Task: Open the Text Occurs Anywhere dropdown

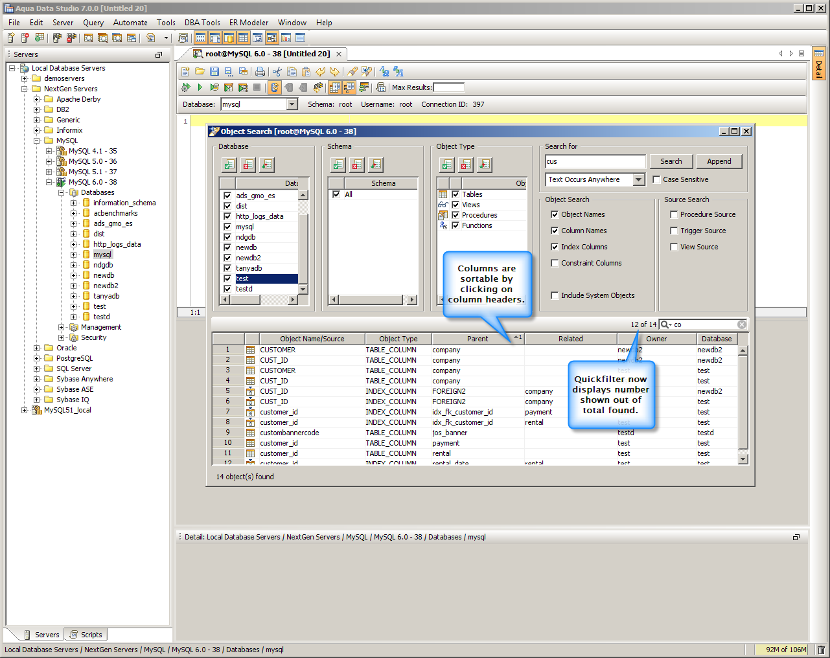Action: pos(639,180)
